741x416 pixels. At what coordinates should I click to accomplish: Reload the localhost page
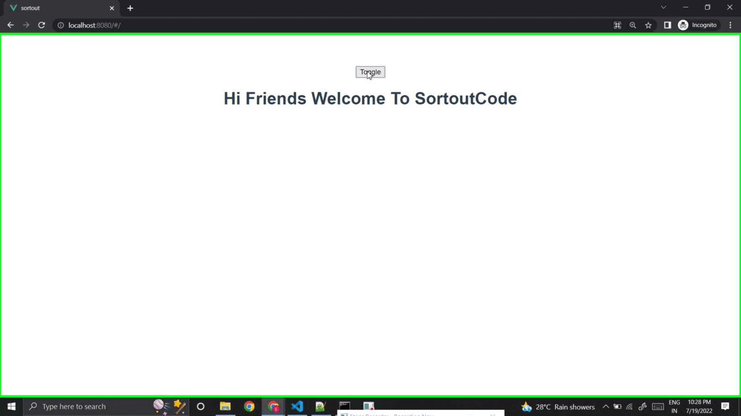pyautogui.click(x=41, y=25)
